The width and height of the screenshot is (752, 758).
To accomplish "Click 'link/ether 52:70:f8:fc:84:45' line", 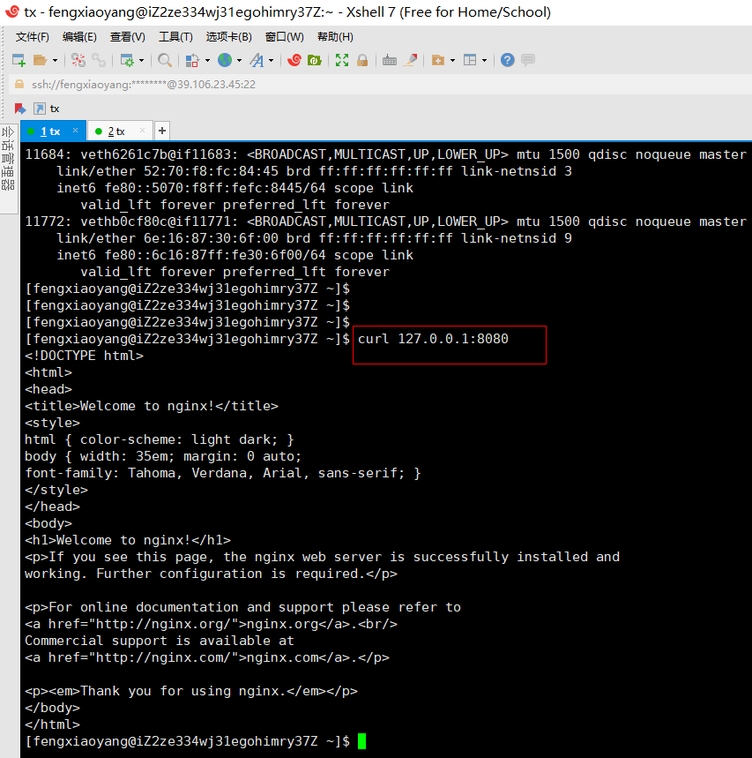I will [x=168, y=171].
